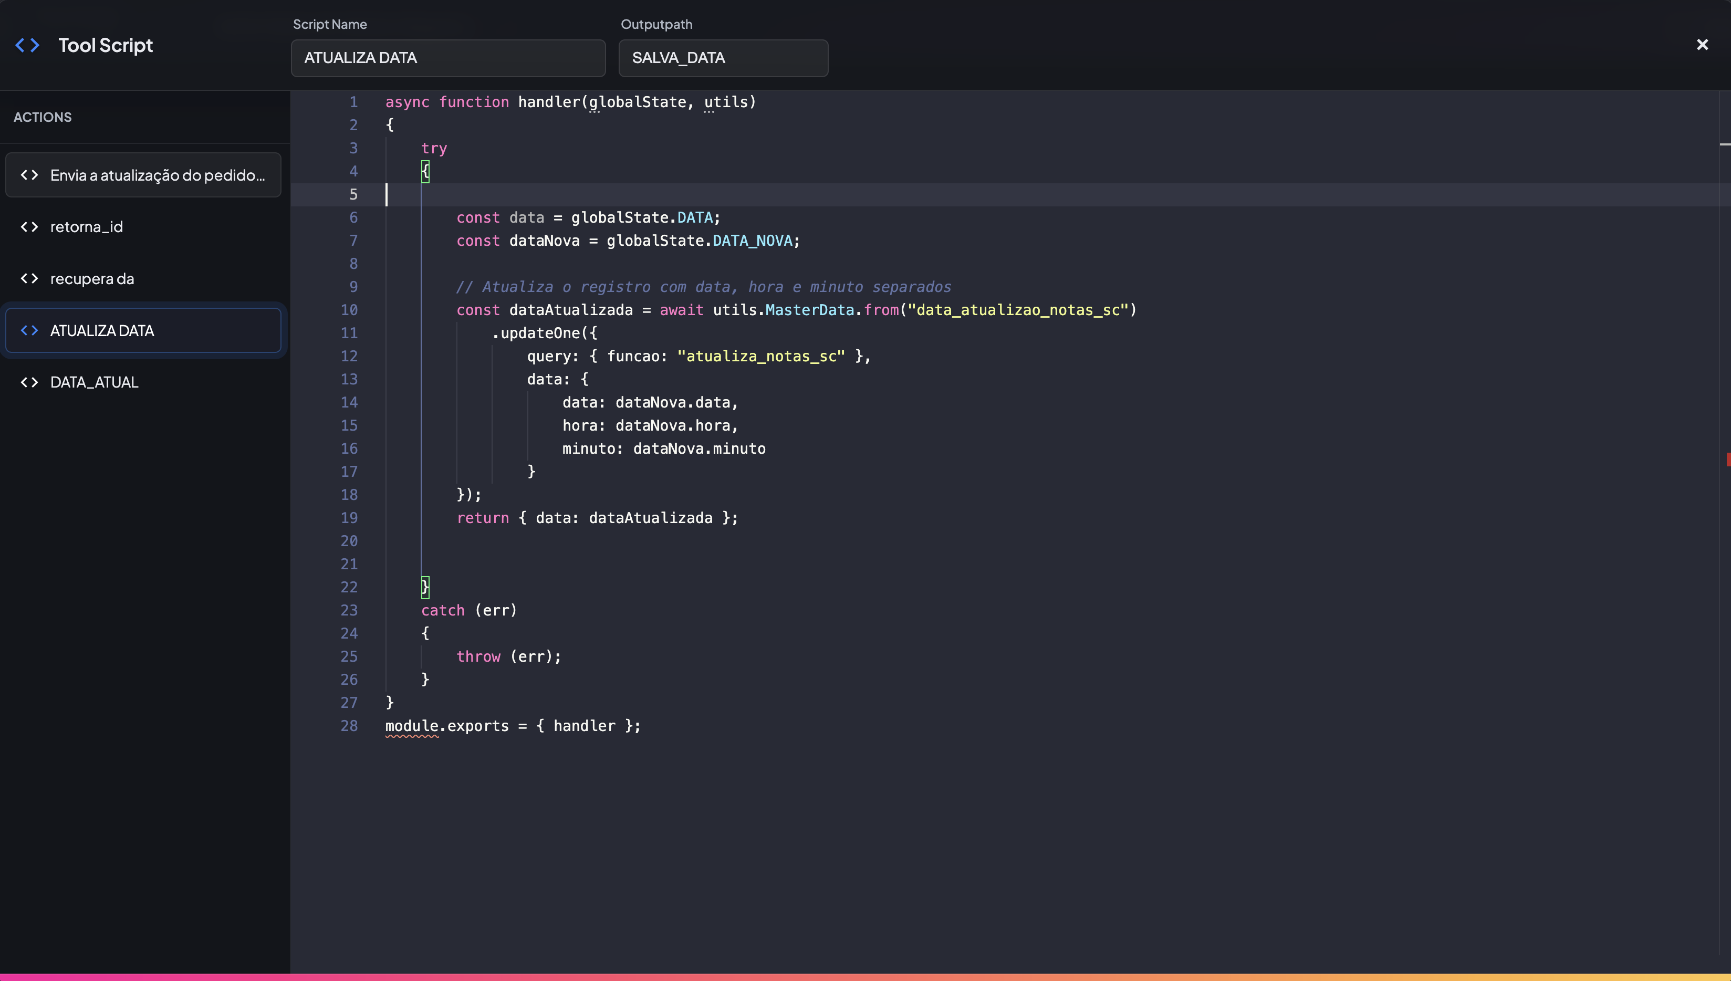Open the "Envia a atualização do pedido" action

coord(157,174)
